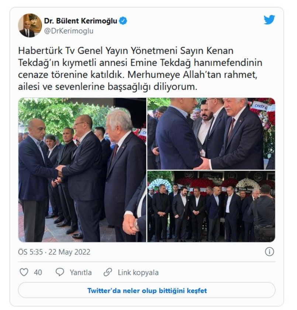
Task: Click the blue verified badge
Action: click(123, 21)
